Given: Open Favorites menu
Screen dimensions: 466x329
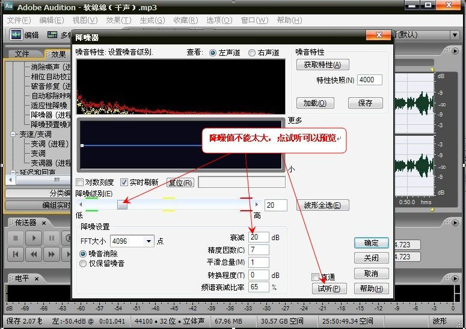Looking at the screenshot, I should (185, 20).
